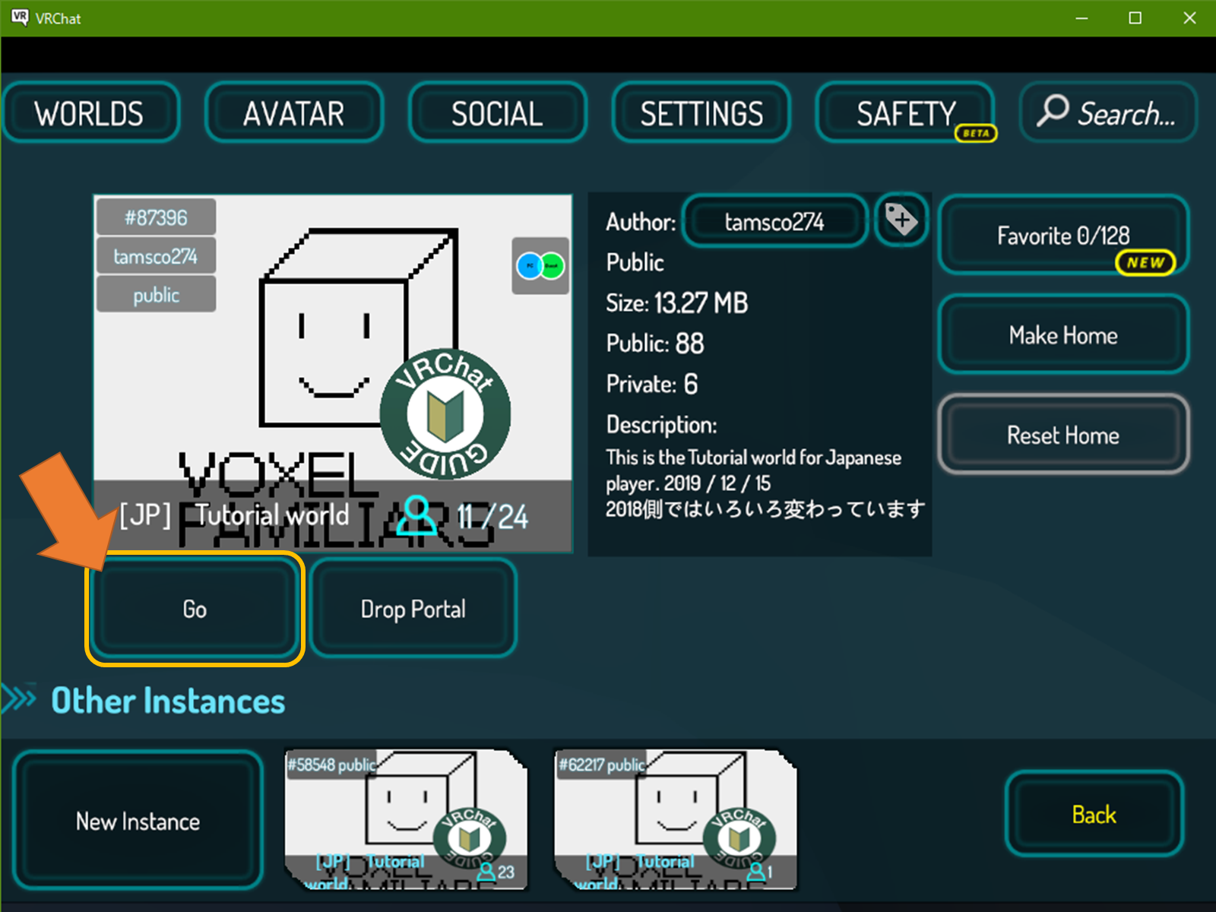Viewport: 1216px width, 912px height.
Task: Click the player count icon on world thumbnail
Action: tap(420, 515)
